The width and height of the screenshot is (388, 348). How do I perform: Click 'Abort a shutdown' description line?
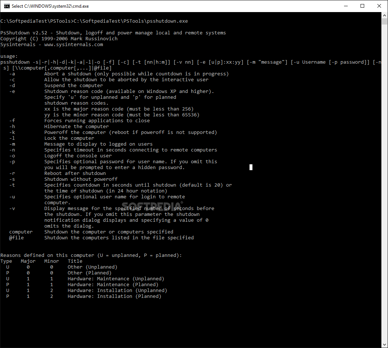click(x=136, y=74)
